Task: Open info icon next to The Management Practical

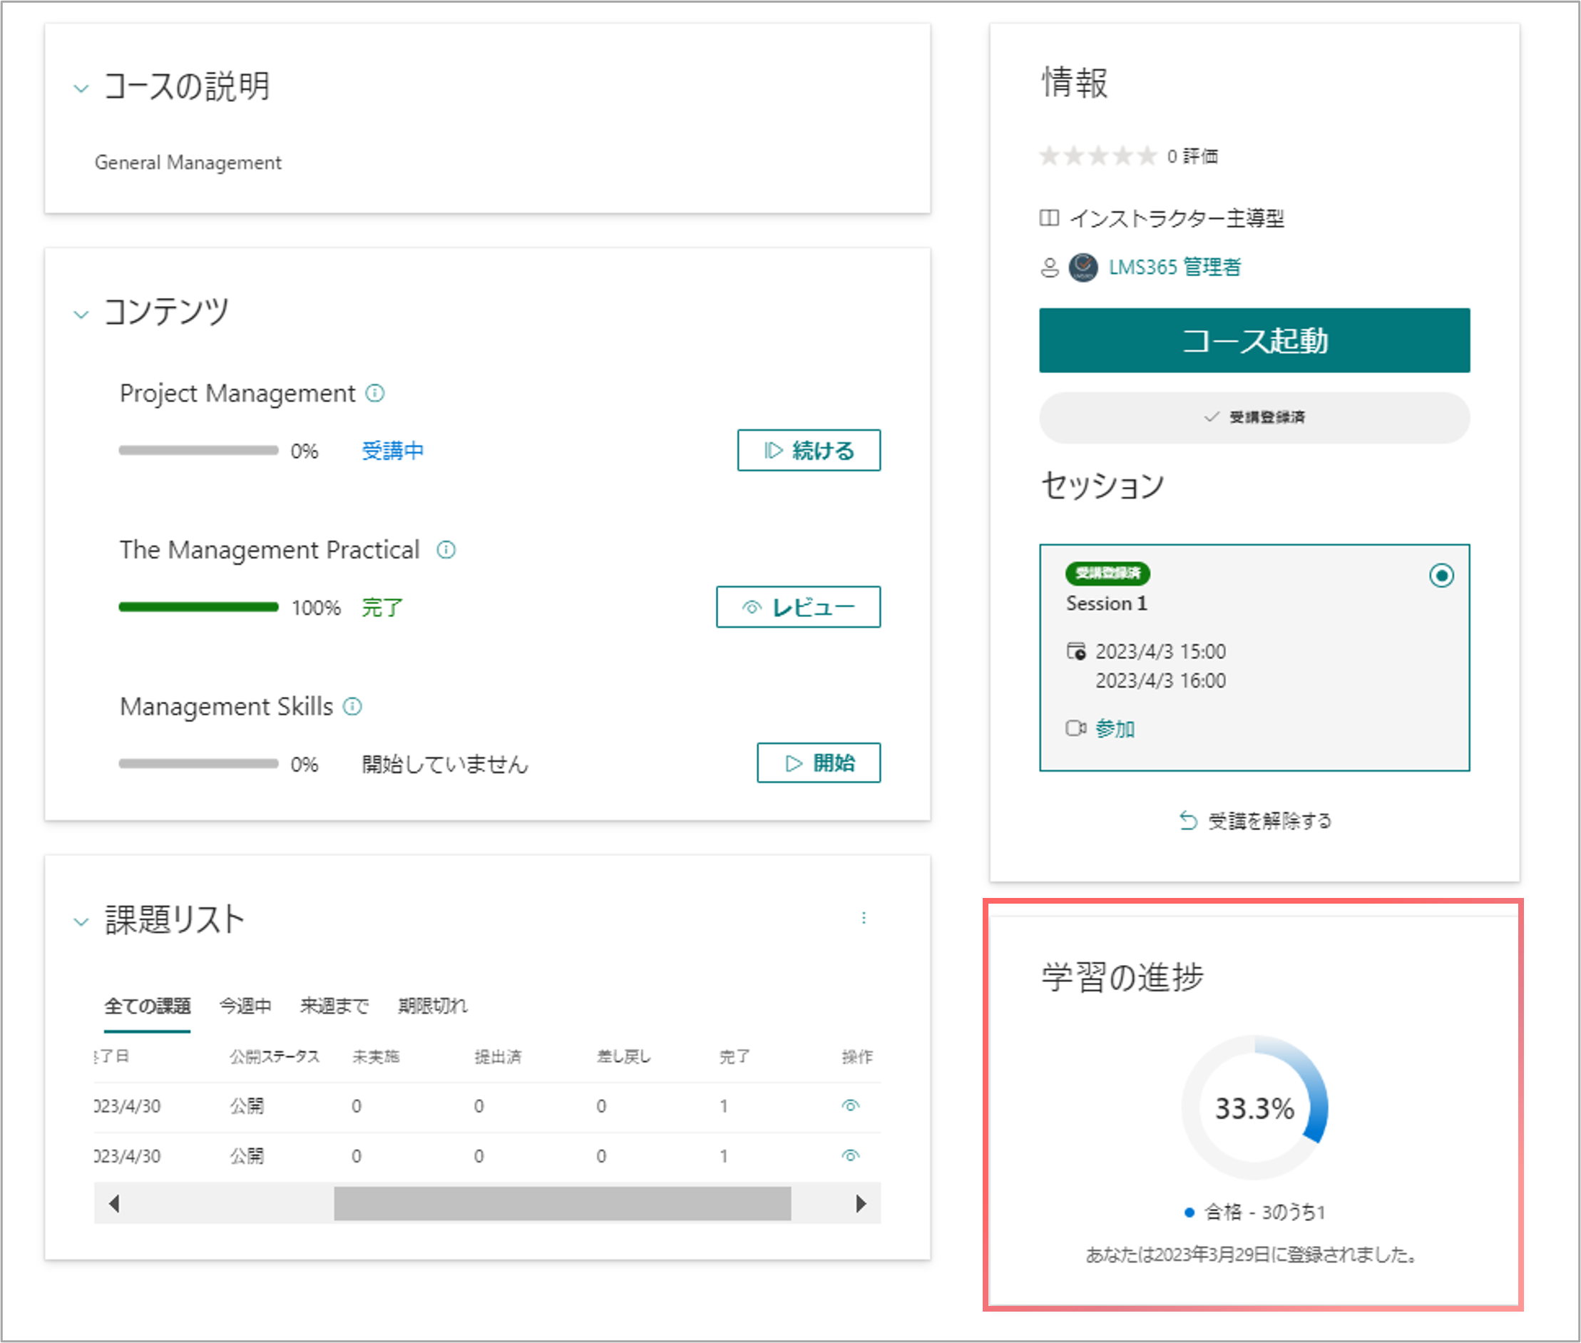Action: [446, 550]
